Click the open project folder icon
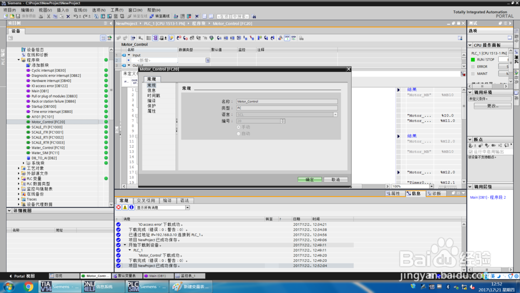520x293 pixels. (12, 16)
